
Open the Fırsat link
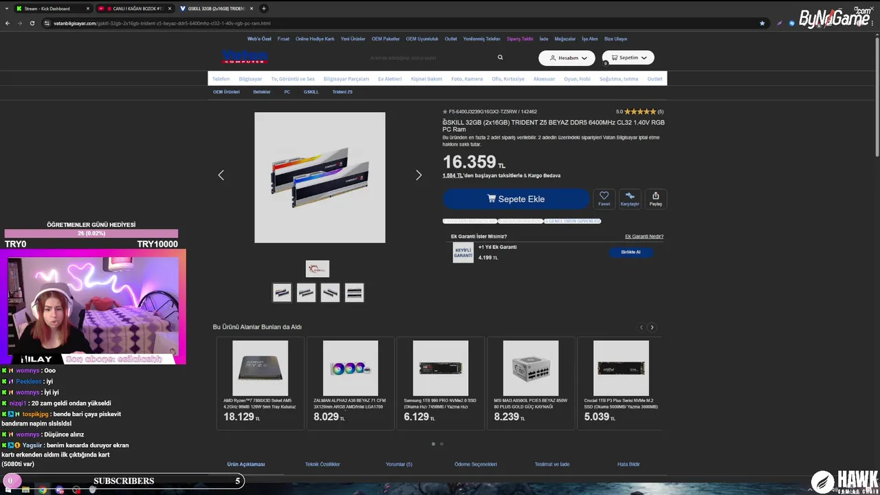click(283, 39)
